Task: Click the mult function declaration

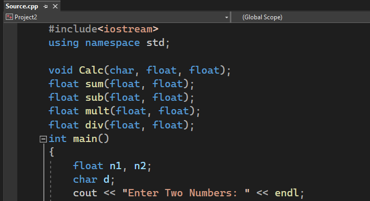Action: coord(125,111)
